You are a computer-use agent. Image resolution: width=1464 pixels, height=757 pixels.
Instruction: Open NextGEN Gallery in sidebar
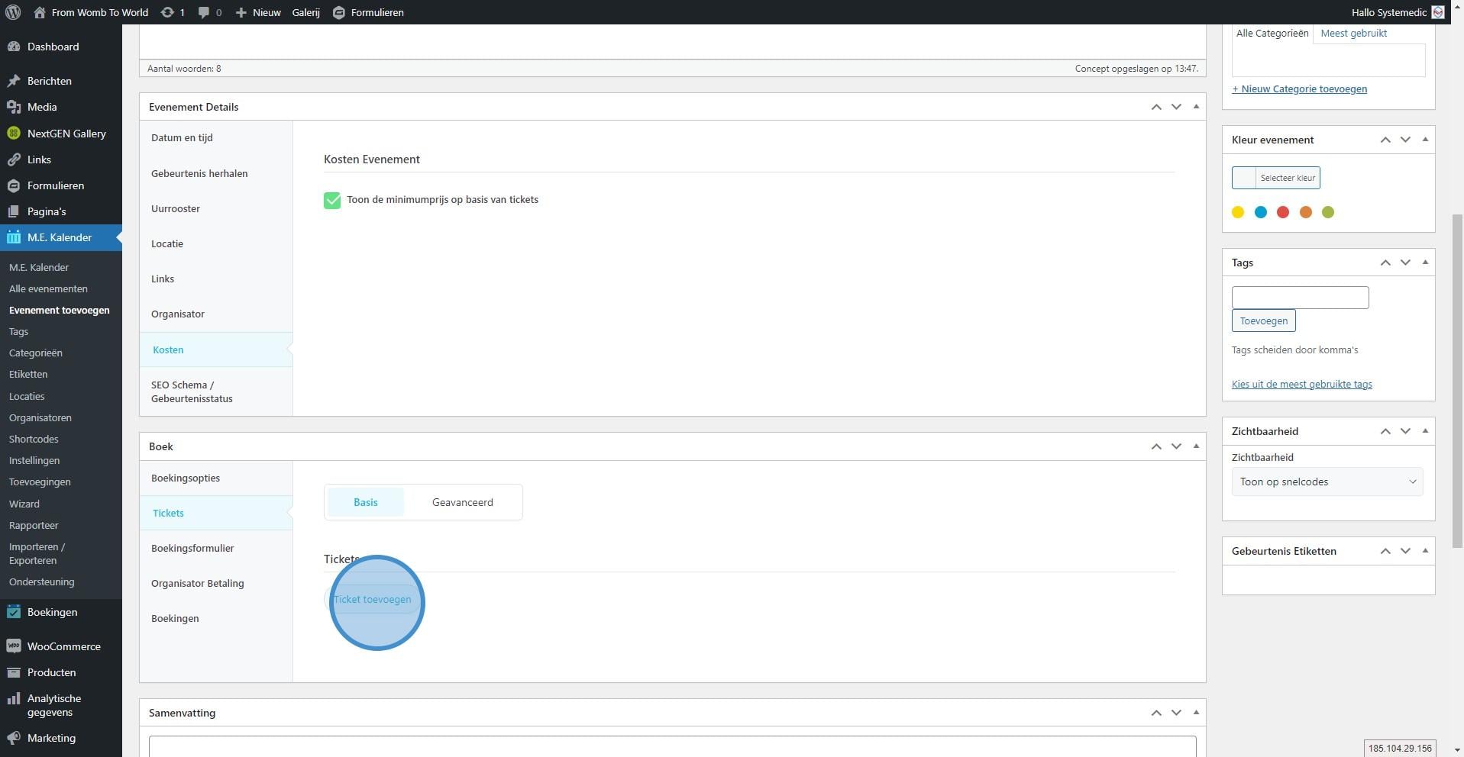(x=66, y=134)
